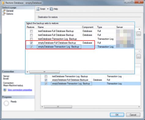
Task: Click the Name column header
Action: click(41, 27)
